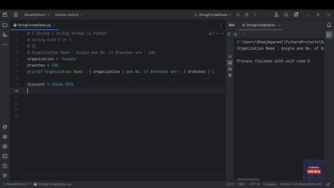Open Search Everywhere magnifier
The width and height of the screenshot is (334, 188).
286,15
